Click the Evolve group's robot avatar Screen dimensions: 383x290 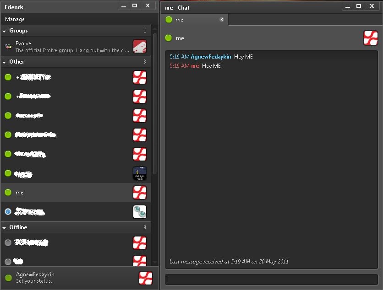pyautogui.click(x=139, y=46)
